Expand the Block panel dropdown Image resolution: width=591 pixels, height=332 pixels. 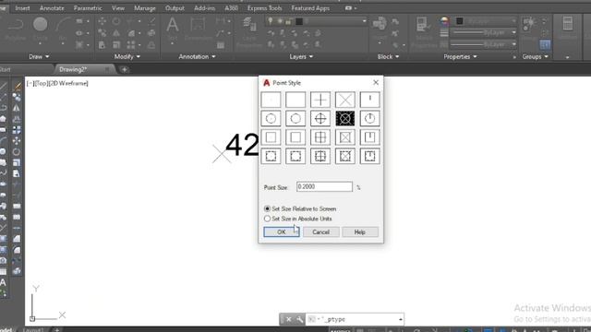point(388,57)
